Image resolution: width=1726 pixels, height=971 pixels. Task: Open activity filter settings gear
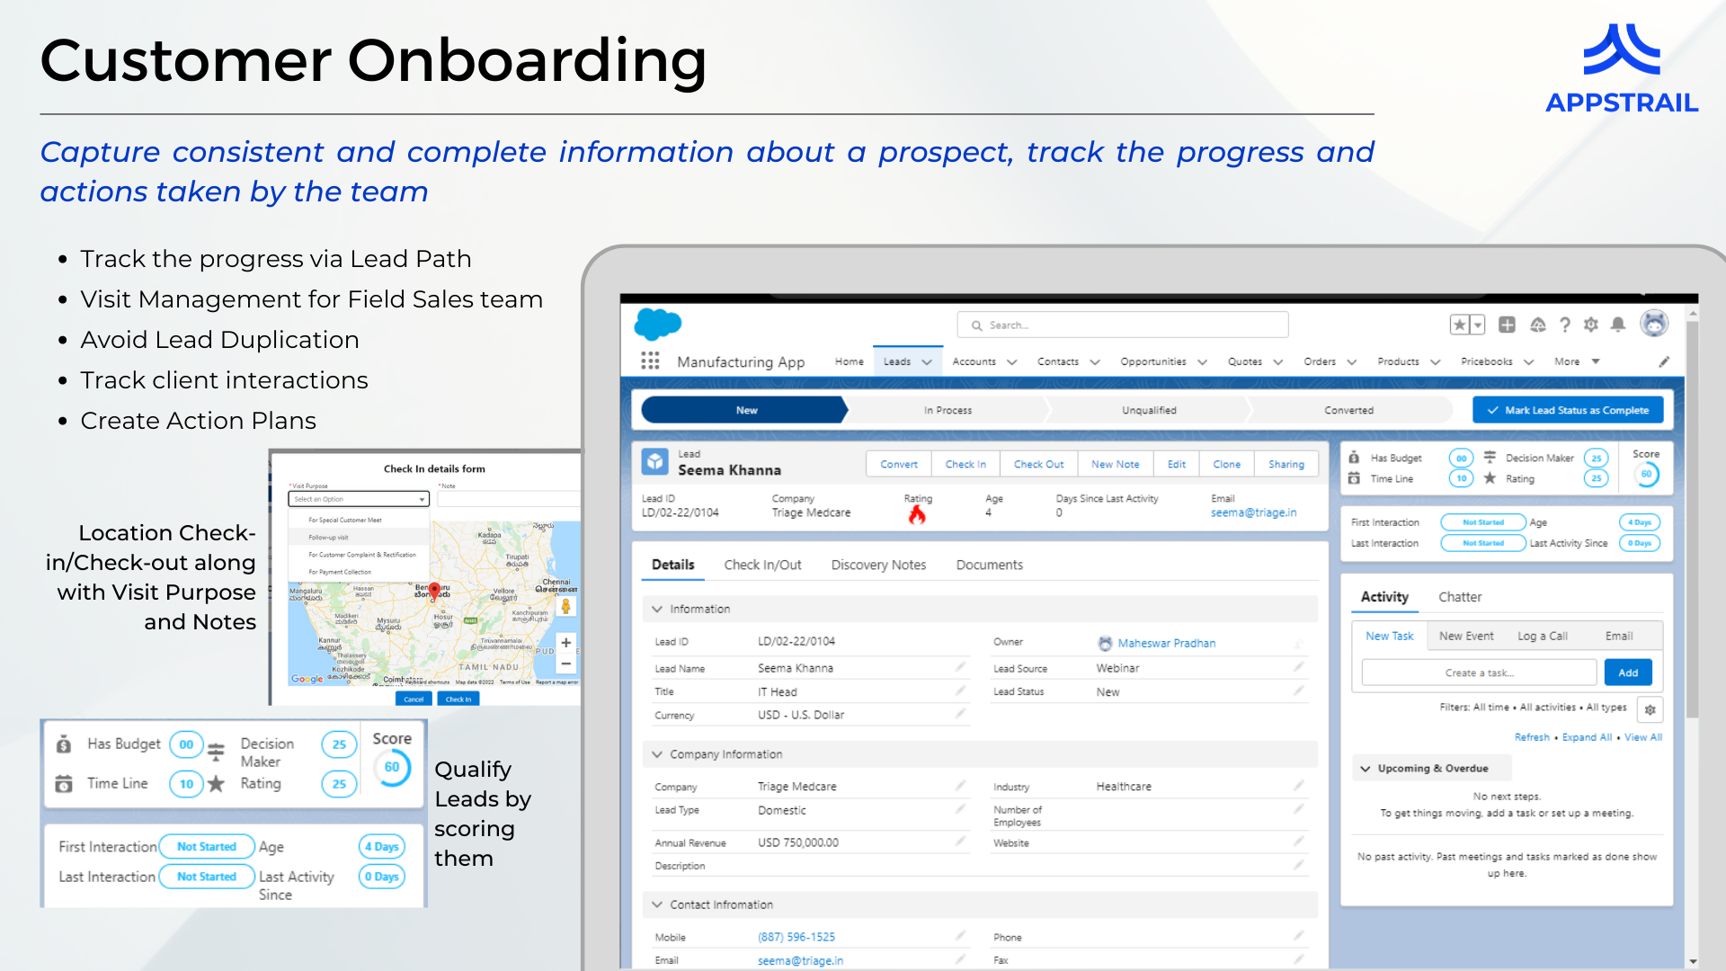coord(1650,709)
